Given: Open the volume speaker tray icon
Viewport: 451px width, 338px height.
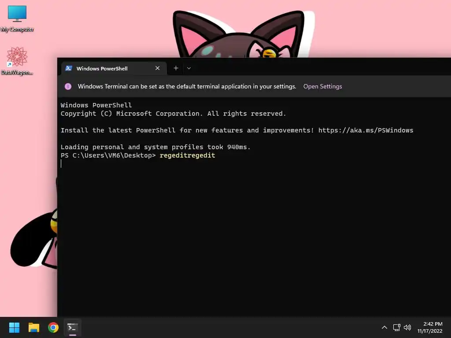Looking at the screenshot, I should coord(407,327).
